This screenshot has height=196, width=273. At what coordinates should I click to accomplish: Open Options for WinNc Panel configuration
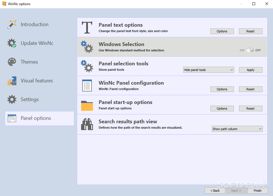click(x=222, y=89)
